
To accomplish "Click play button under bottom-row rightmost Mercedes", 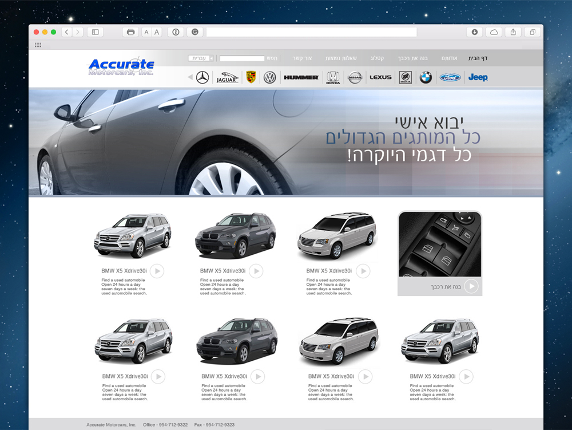I will 466,377.
